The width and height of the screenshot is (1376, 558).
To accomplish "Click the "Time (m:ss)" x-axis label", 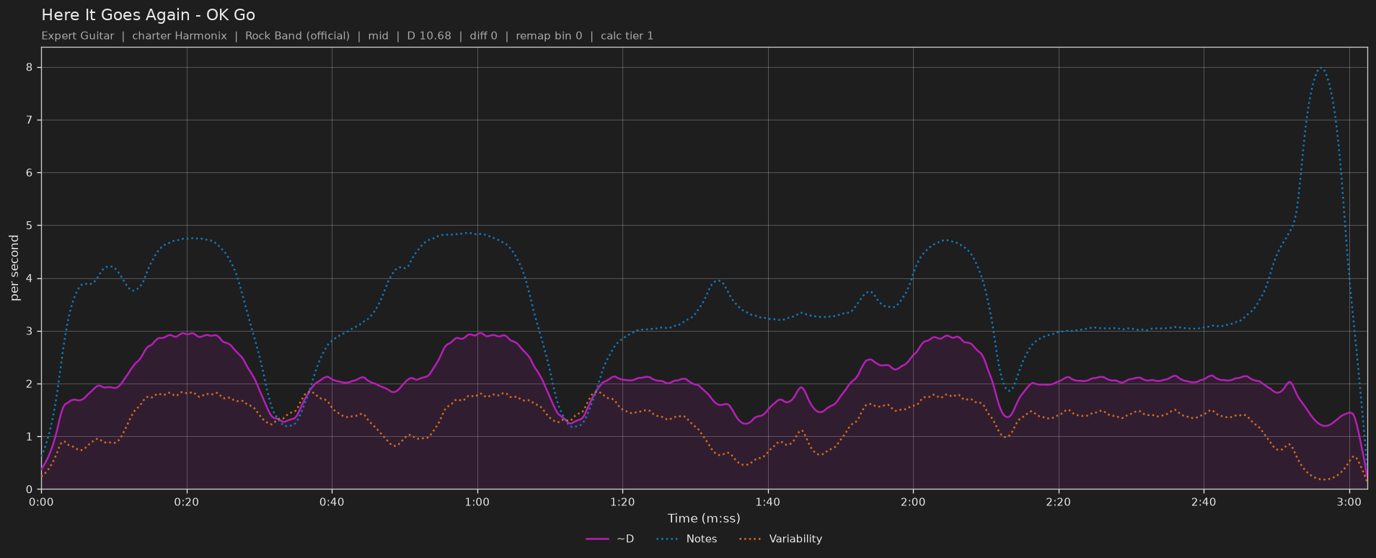I will pyautogui.click(x=704, y=518).
